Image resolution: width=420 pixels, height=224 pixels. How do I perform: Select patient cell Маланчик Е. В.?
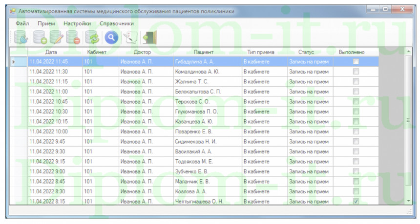[x=208, y=182]
